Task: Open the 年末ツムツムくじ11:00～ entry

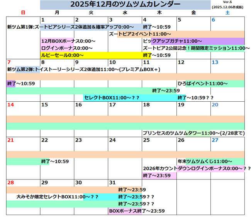Action: pyautogui.click(x=205, y=161)
